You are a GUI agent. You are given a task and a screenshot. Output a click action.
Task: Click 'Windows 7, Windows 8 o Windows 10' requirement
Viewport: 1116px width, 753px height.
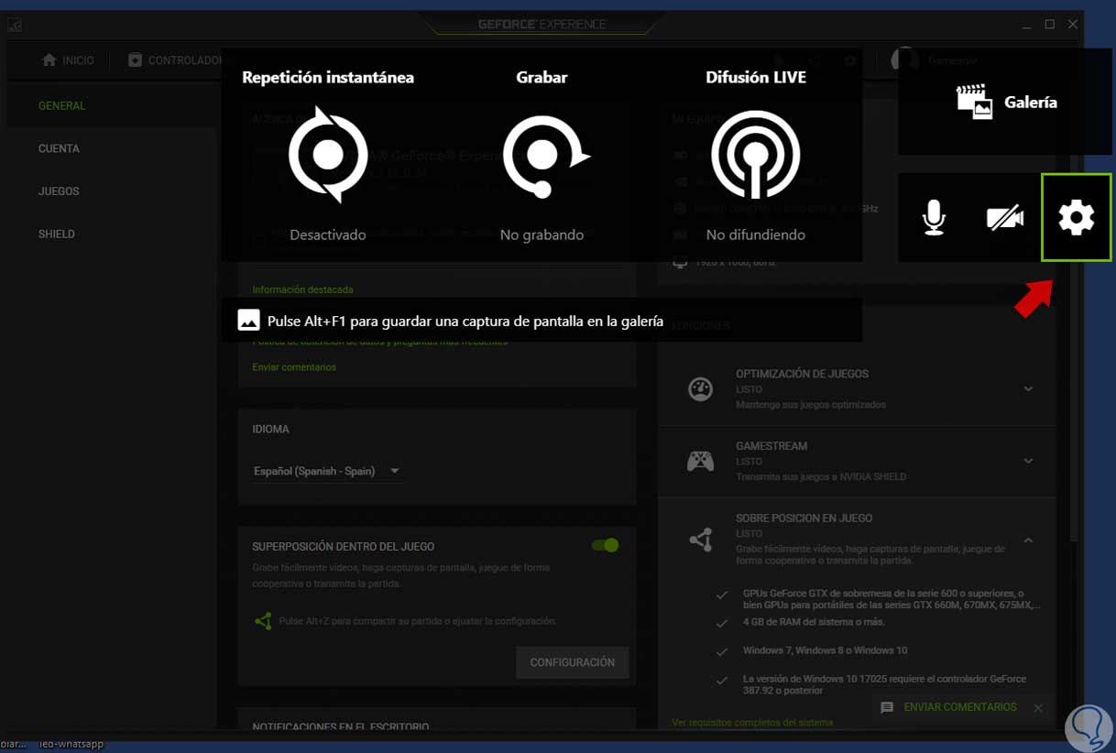(x=825, y=650)
